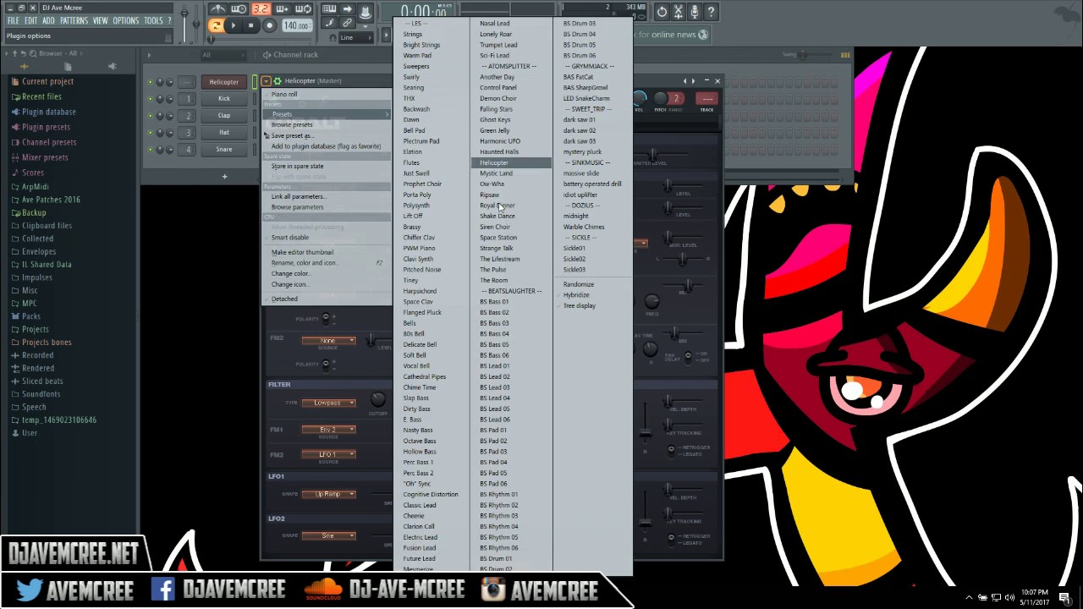Mute the Clap channel via its green LED

pos(151,116)
